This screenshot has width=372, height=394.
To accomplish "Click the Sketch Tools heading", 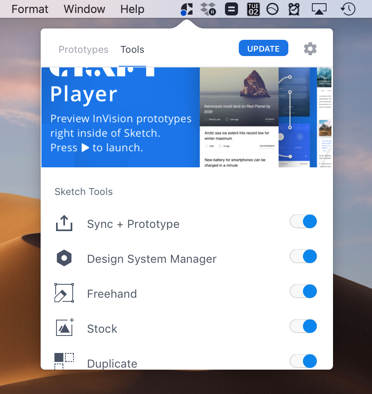I will click(84, 192).
